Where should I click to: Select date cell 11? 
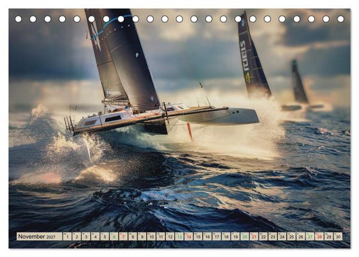click(x=161, y=237)
